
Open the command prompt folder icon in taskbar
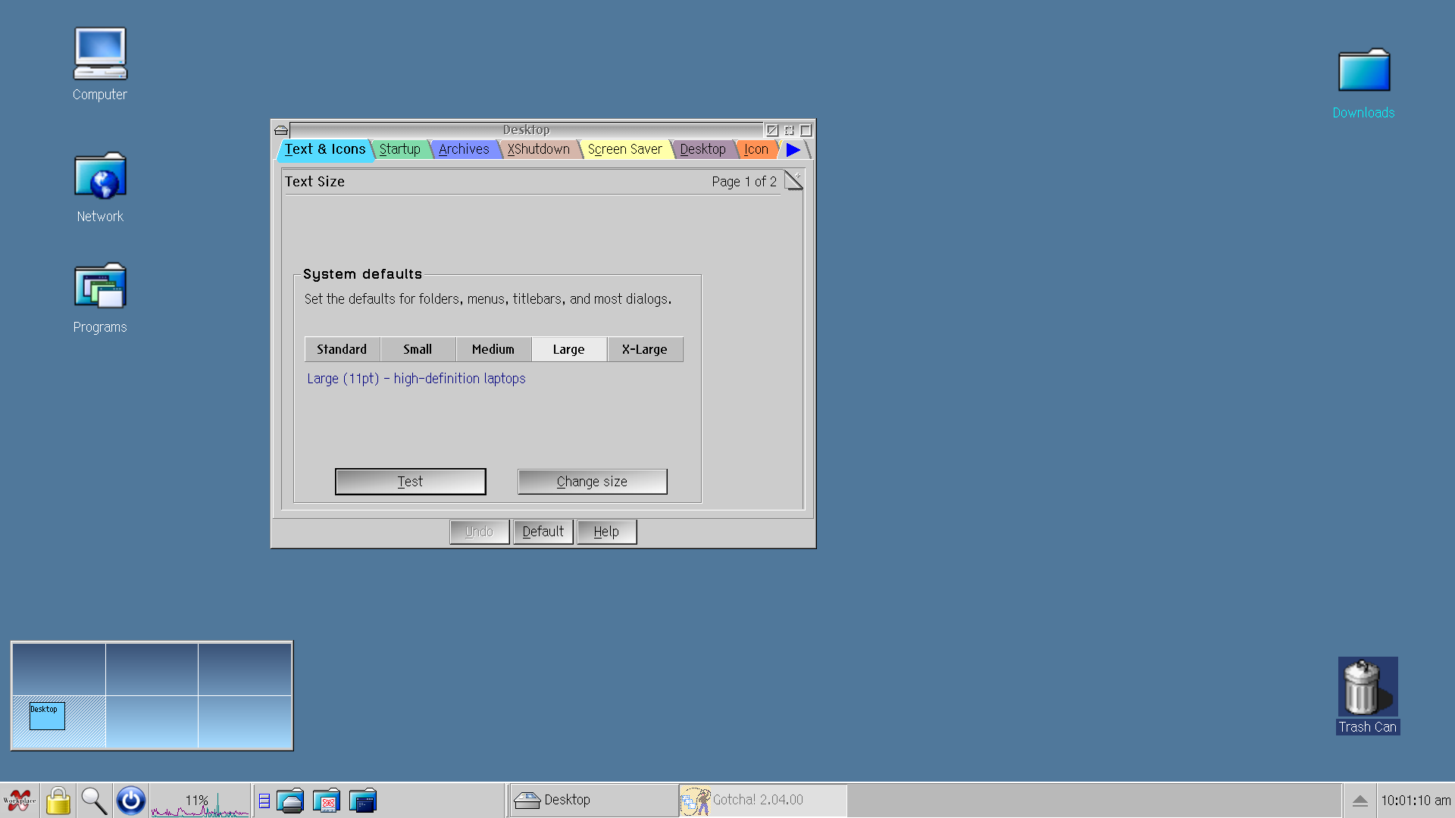click(x=363, y=801)
